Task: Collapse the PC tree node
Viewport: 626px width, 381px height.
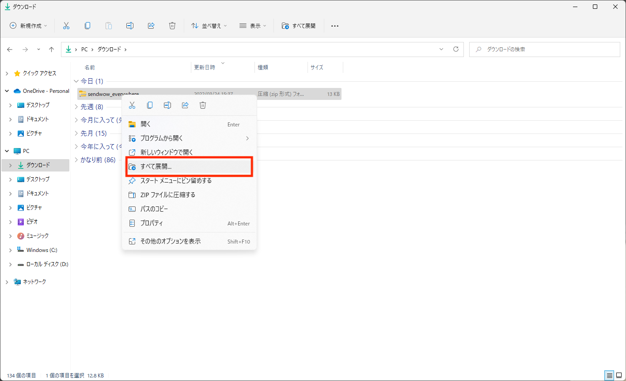Action: pyautogui.click(x=7, y=151)
